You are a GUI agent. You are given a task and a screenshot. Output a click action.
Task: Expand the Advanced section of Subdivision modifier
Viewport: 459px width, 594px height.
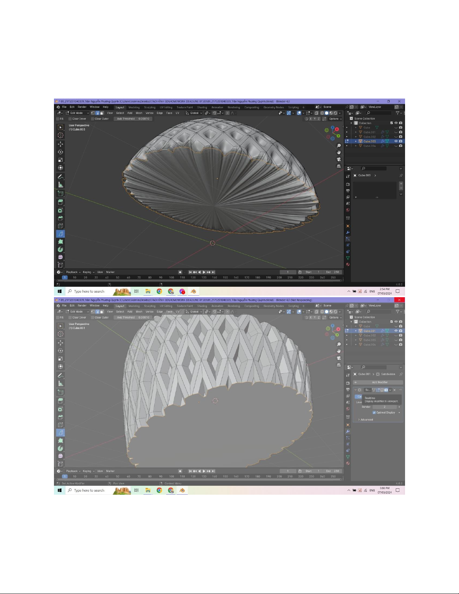coord(366,420)
